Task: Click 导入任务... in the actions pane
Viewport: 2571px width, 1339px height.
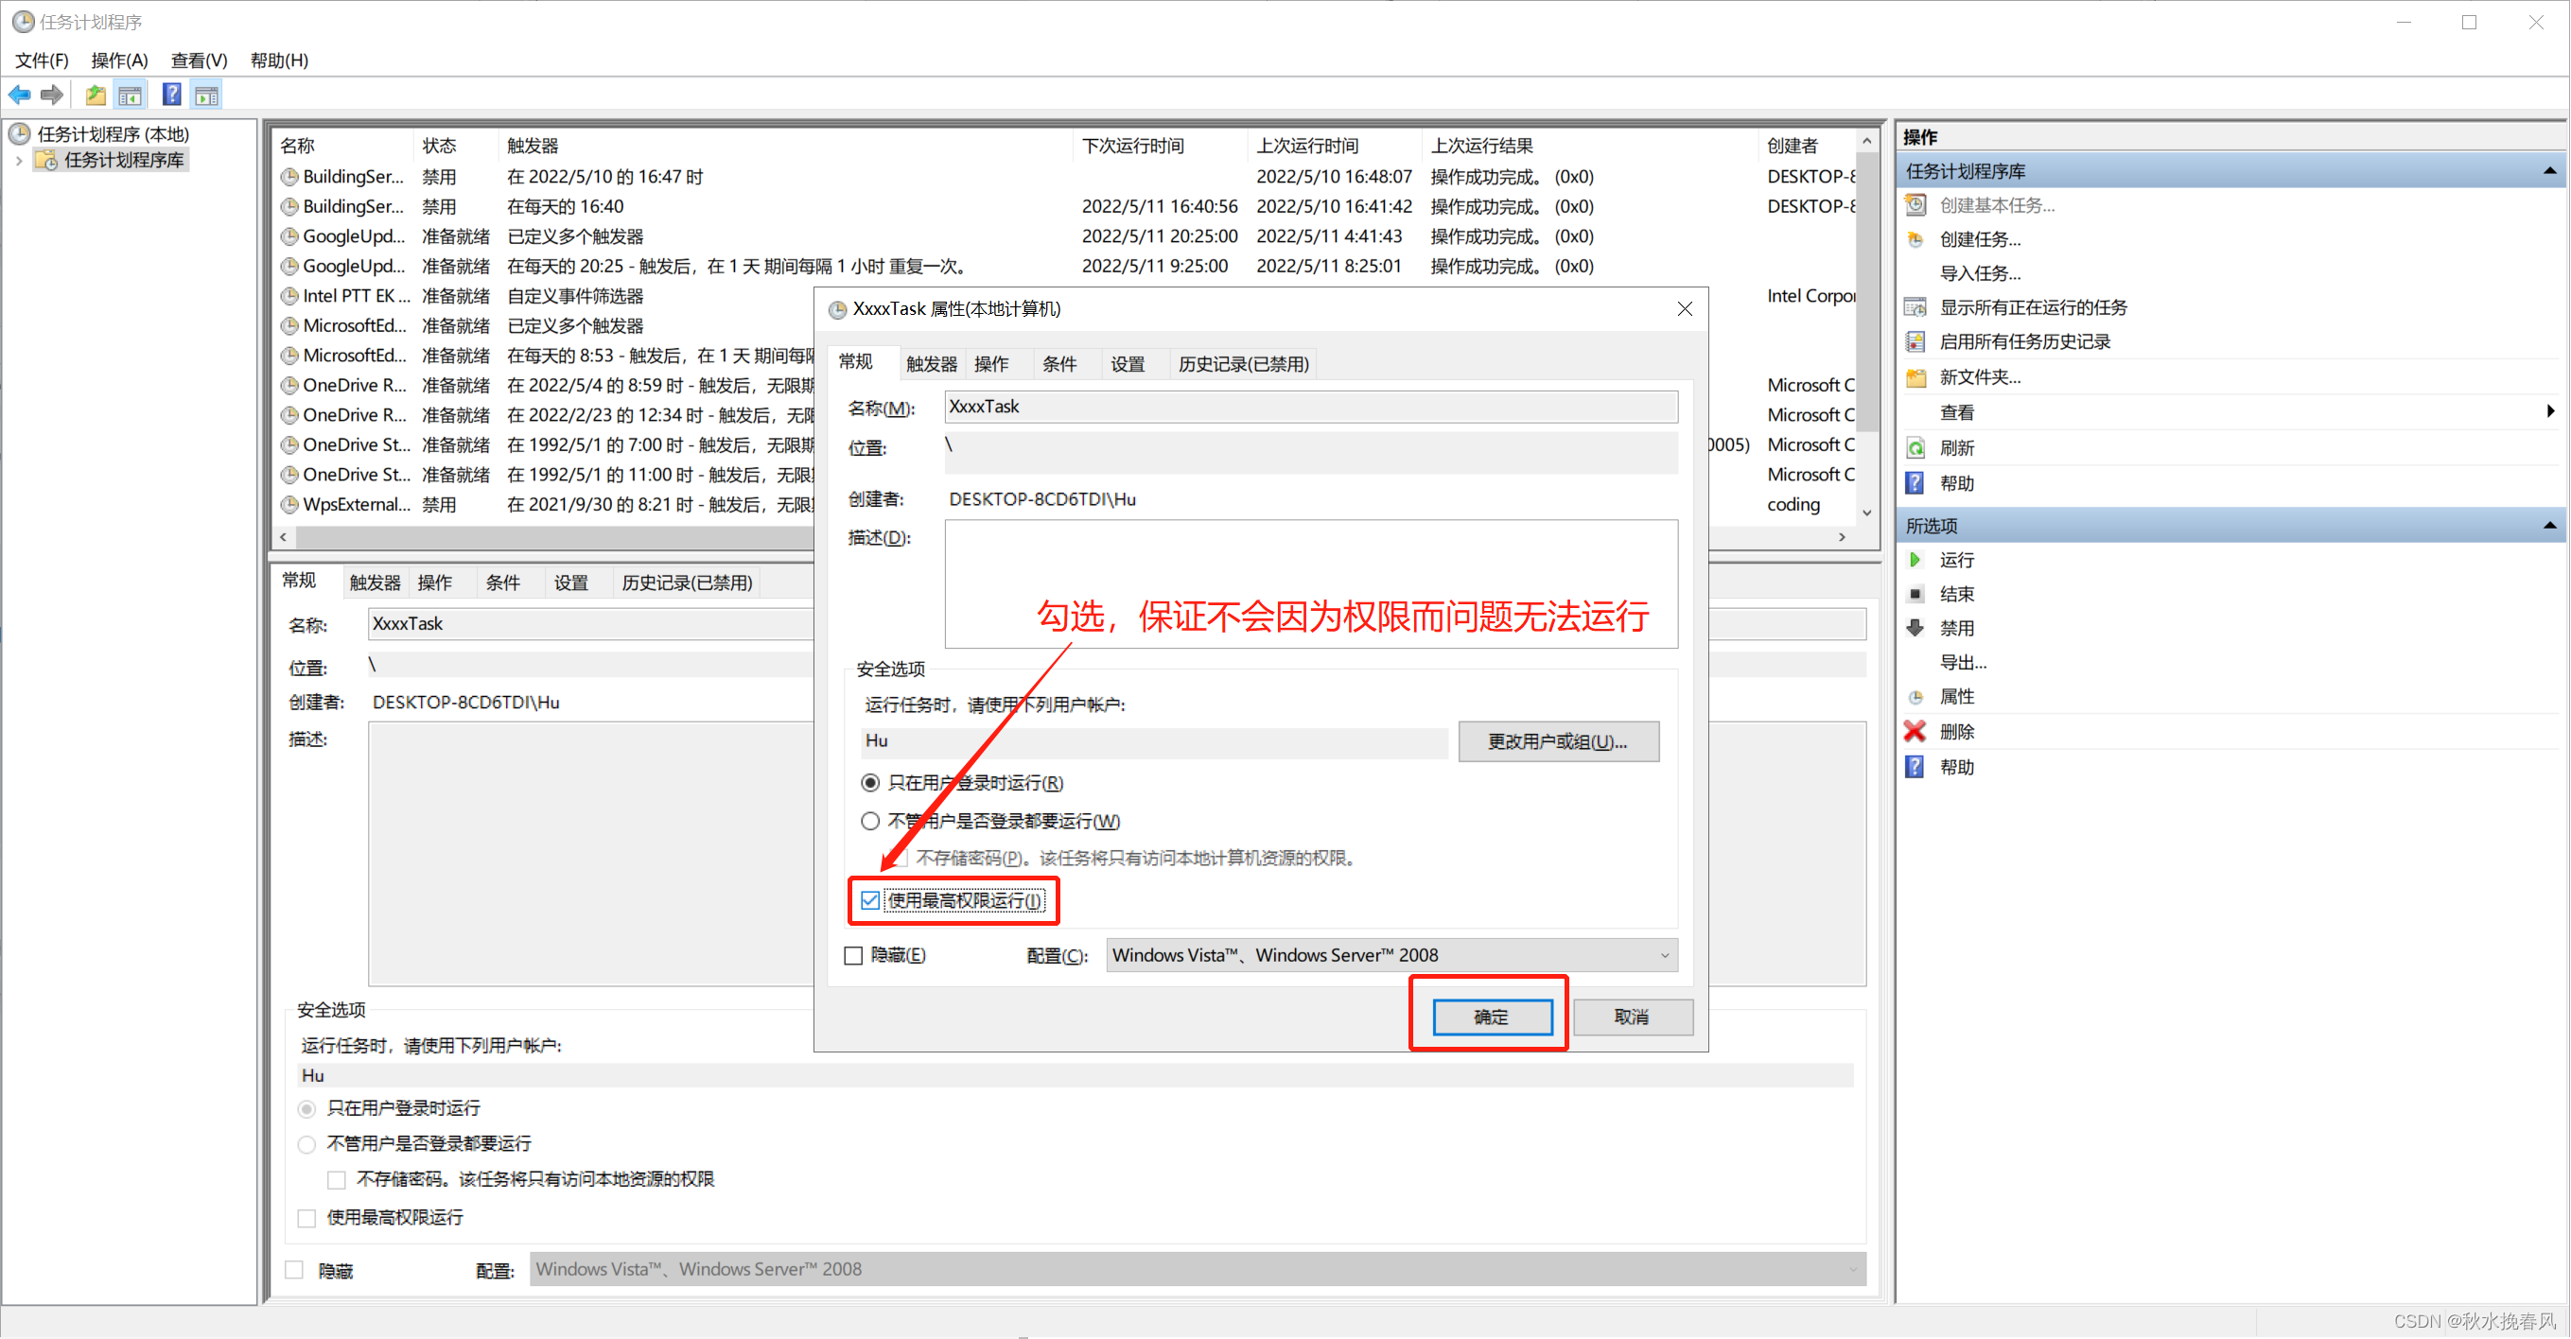Action: [1980, 273]
